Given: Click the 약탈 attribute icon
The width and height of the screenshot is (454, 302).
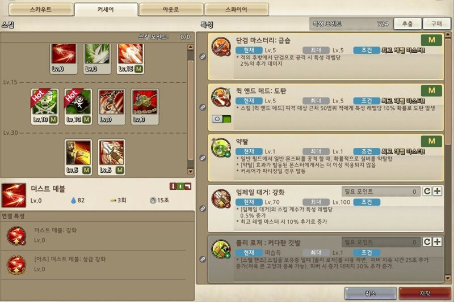Looking at the screenshot, I should pos(221,148).
